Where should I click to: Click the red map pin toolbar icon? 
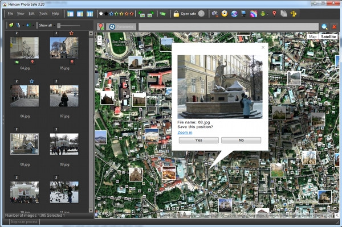[x=274, y=14]
